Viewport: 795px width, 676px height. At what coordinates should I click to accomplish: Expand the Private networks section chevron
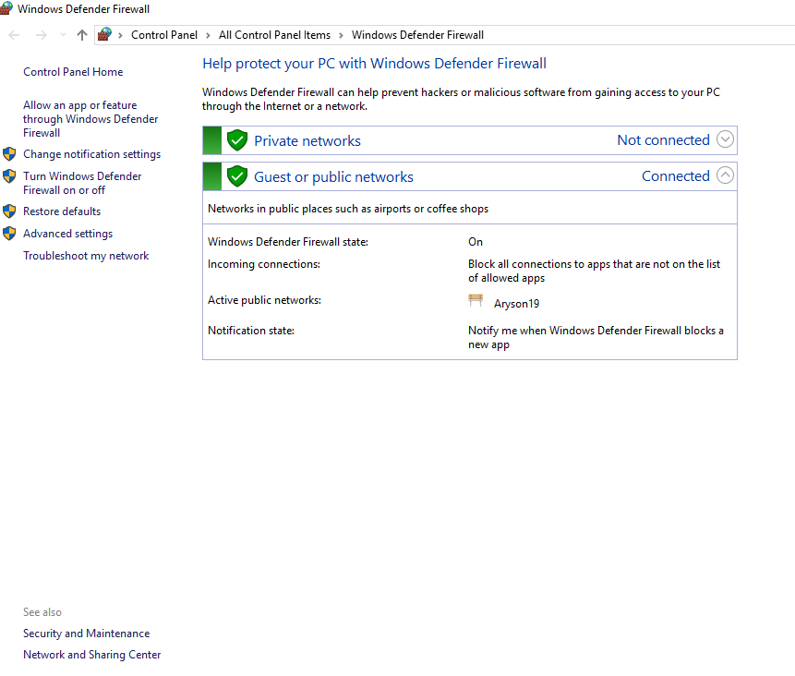click(x=725, y=139)
